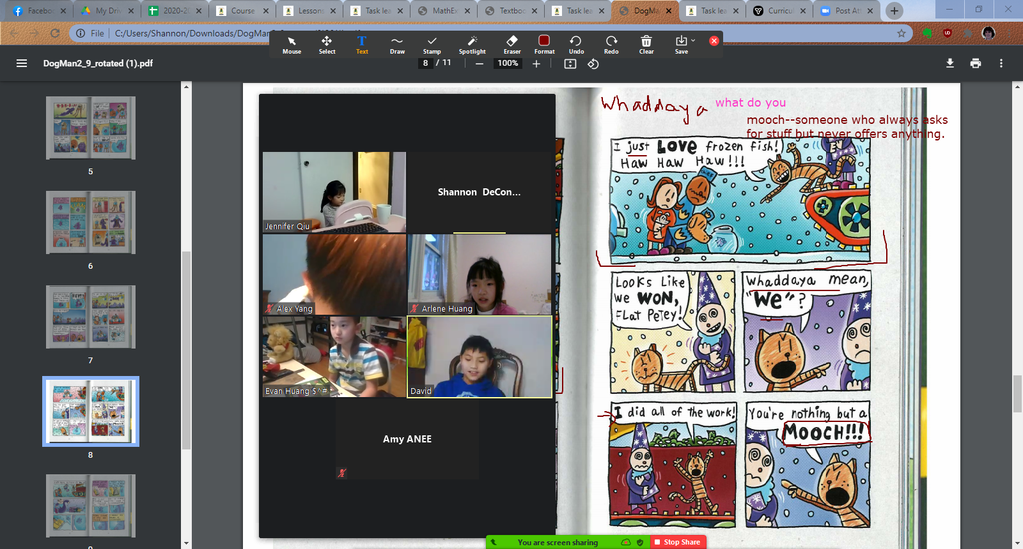
Task: Clear all annotations with trash icon
Action: [x=646, y=45]
